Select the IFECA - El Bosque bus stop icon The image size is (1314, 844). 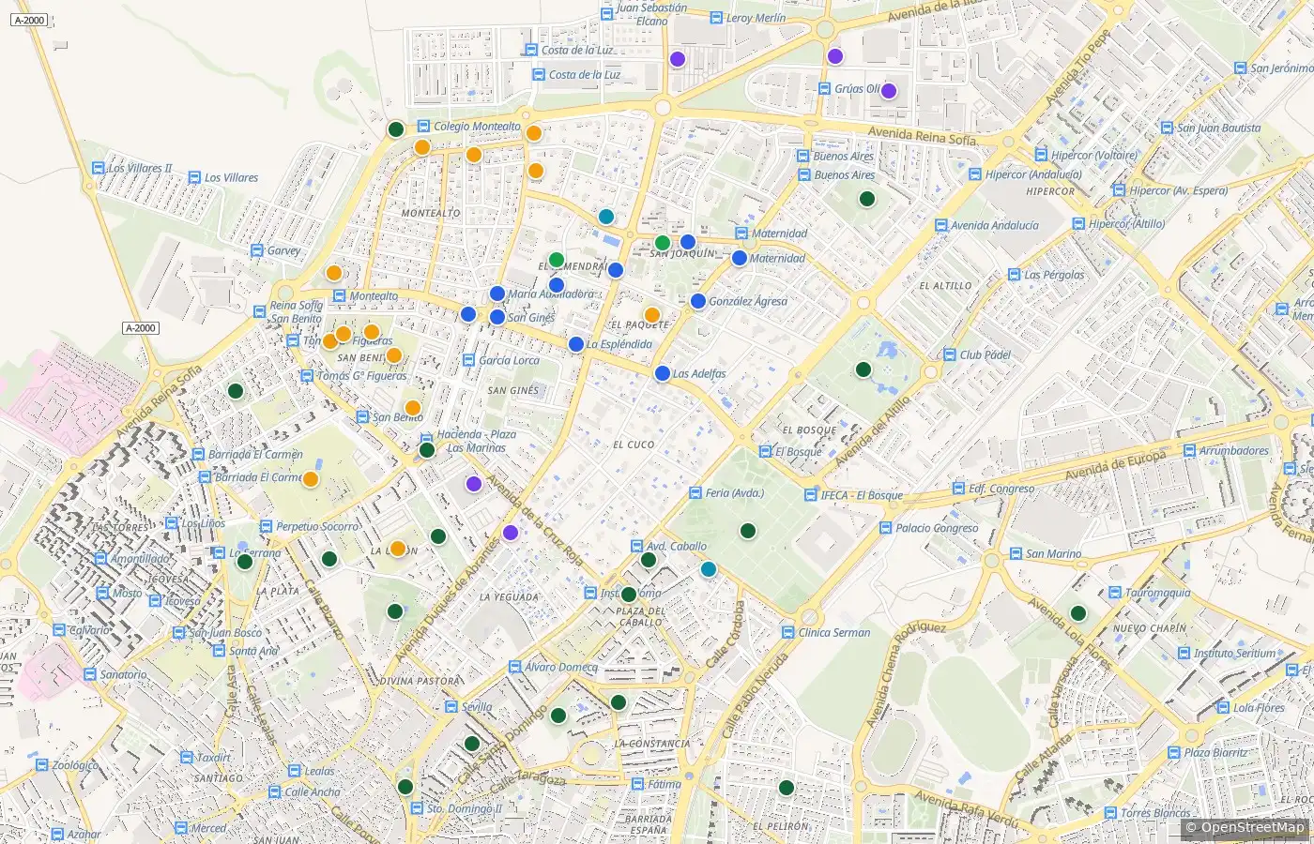(810, 495)
